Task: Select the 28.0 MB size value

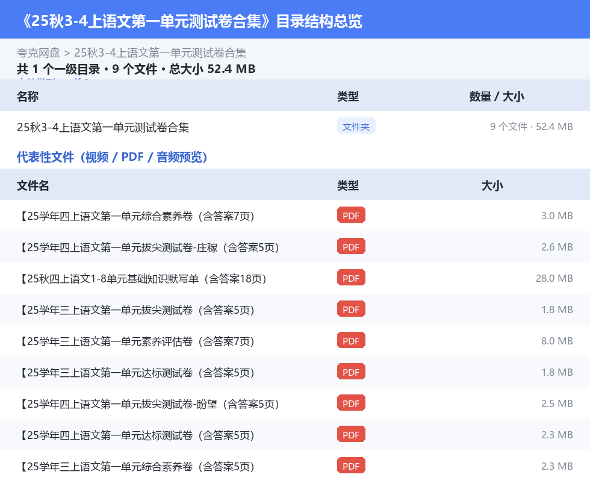Action: coord(554,278)
